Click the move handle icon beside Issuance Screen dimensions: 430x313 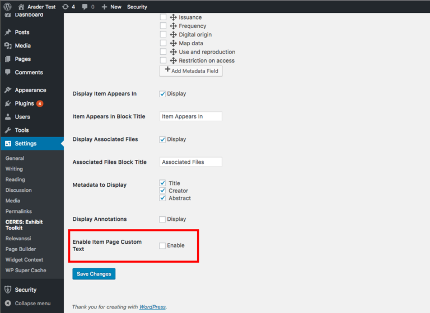point(173,17)
